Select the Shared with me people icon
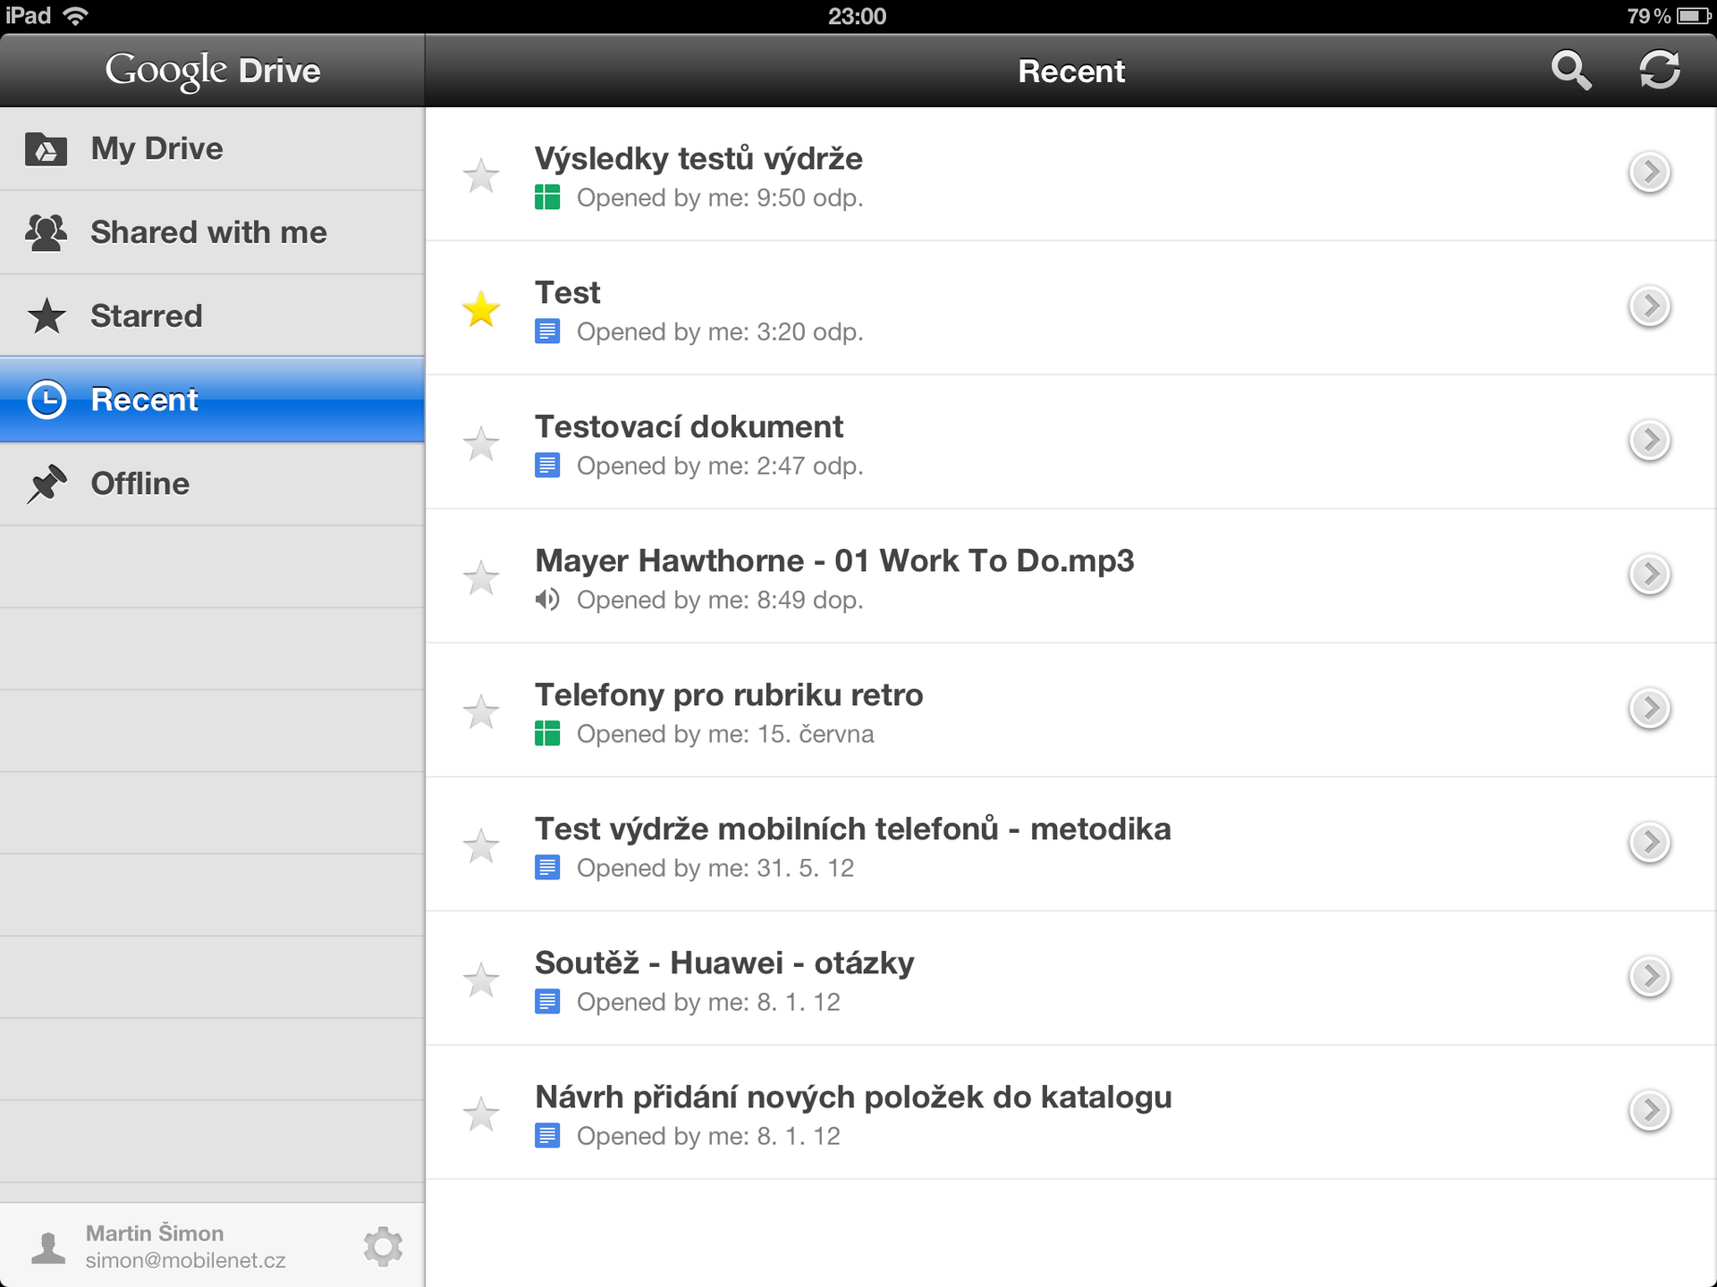Image resolution: width=1717 pixels, height=1287 pixels. (x=46, y=231)
